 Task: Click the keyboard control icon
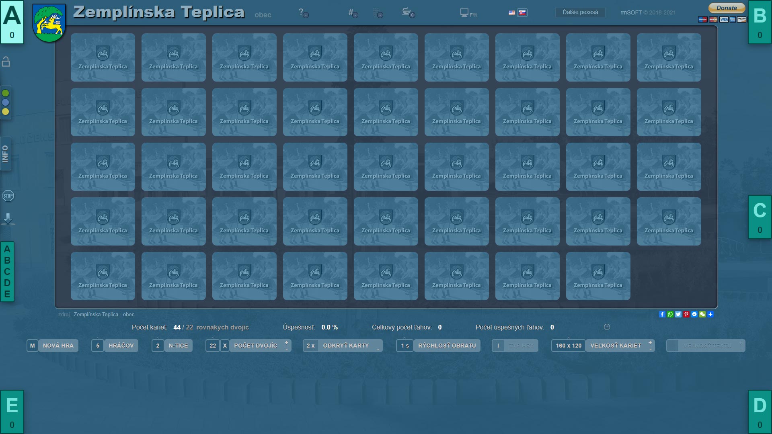(408, 13)
